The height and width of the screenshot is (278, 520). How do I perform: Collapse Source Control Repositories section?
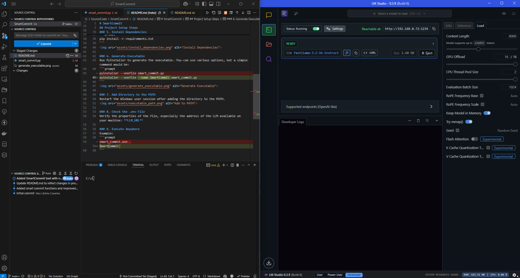[x=12, y=19]
